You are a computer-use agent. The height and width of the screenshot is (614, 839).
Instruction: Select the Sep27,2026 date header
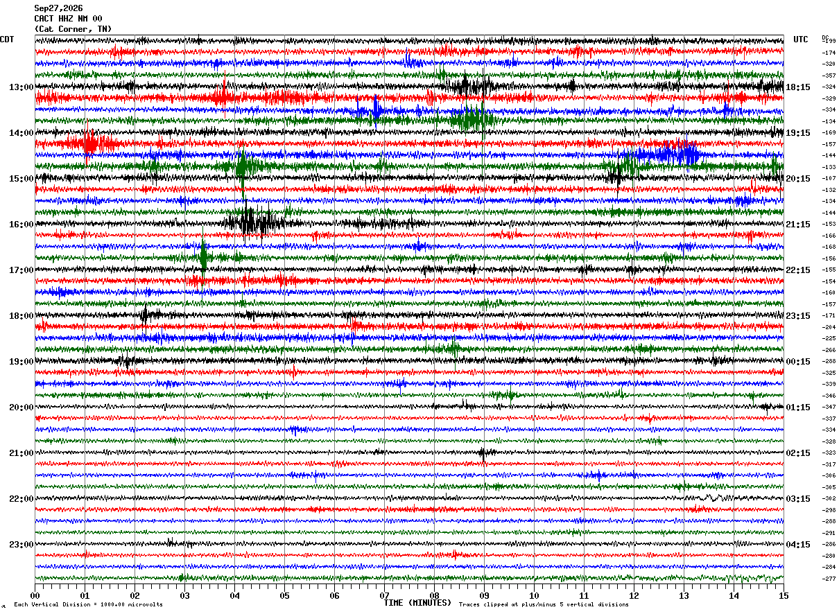click(x=58, y=8)
